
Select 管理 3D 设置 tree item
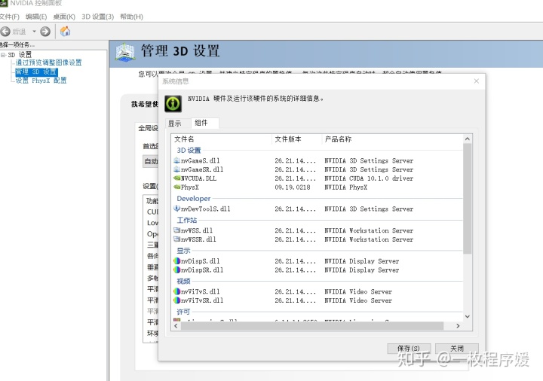pos(36,72)
